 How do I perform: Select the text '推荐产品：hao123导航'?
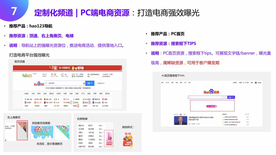pyautogui.click(x=31, y=26)
